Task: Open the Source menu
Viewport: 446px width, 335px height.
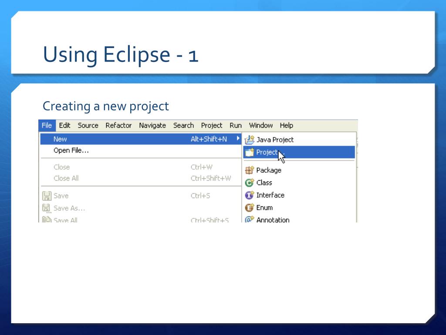Action: click(88, 125)
